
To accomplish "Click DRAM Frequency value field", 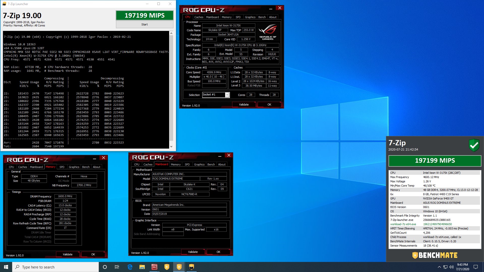I will [x=65, y=196].
